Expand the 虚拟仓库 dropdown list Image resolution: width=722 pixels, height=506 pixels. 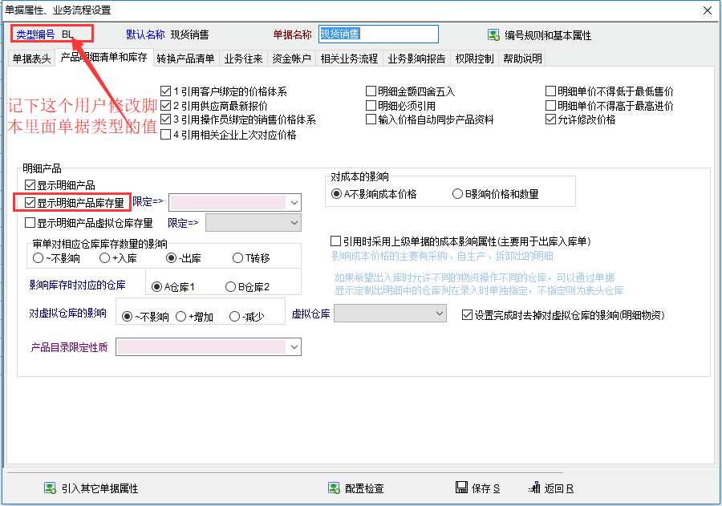pyautogui.click(x=439, y=314)
